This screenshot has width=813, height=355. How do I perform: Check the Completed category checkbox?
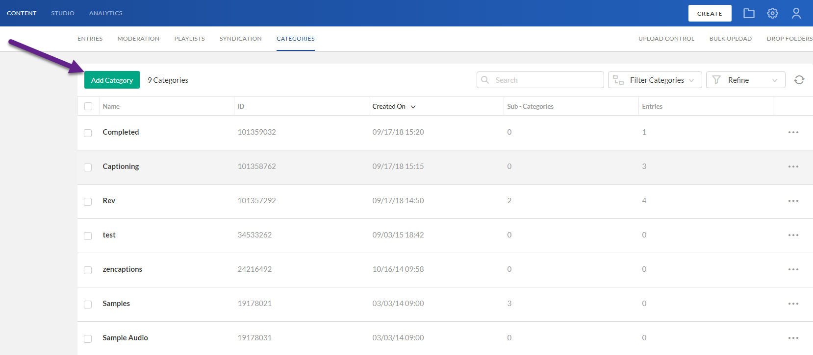point(88,133)
